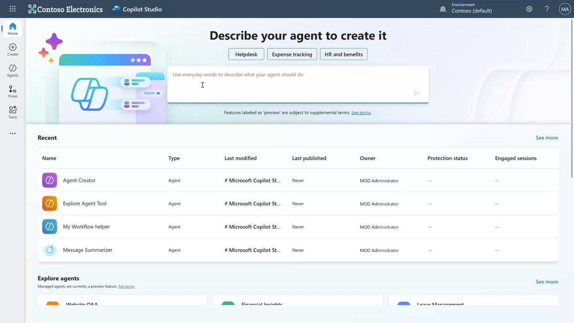The width and height of the screenshot is (574, 323).
Task: Sort by the Type column header
Action: (x=174, y=158)
